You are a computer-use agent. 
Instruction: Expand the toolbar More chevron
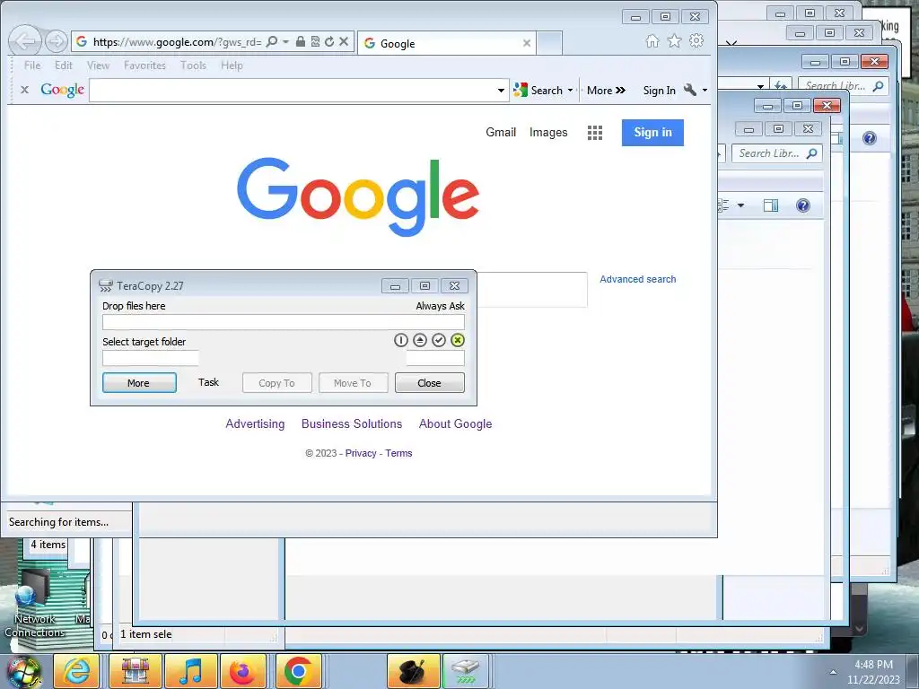[606, 91]
